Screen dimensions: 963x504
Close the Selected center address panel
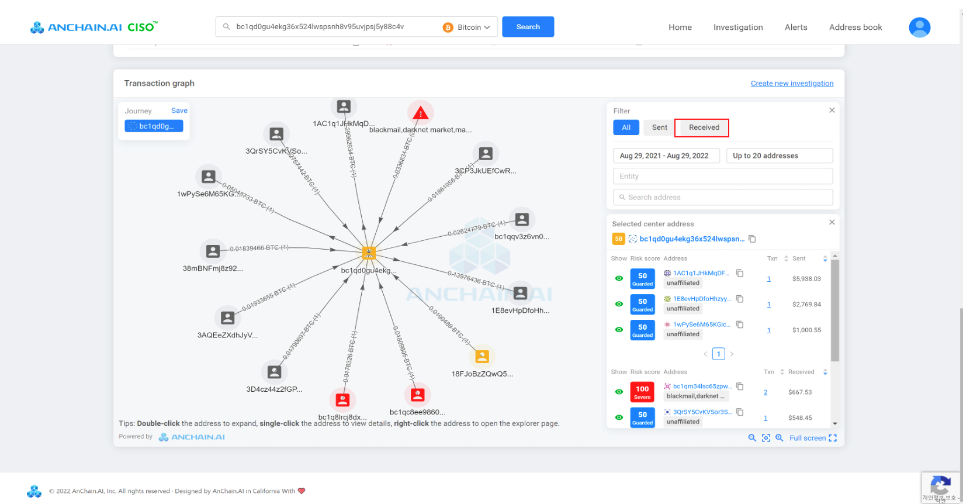pos(832,222)
